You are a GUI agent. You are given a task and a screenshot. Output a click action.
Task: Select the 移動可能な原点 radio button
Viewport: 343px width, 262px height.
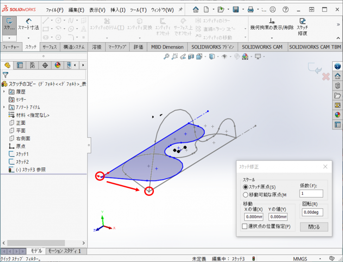point(246,195)
